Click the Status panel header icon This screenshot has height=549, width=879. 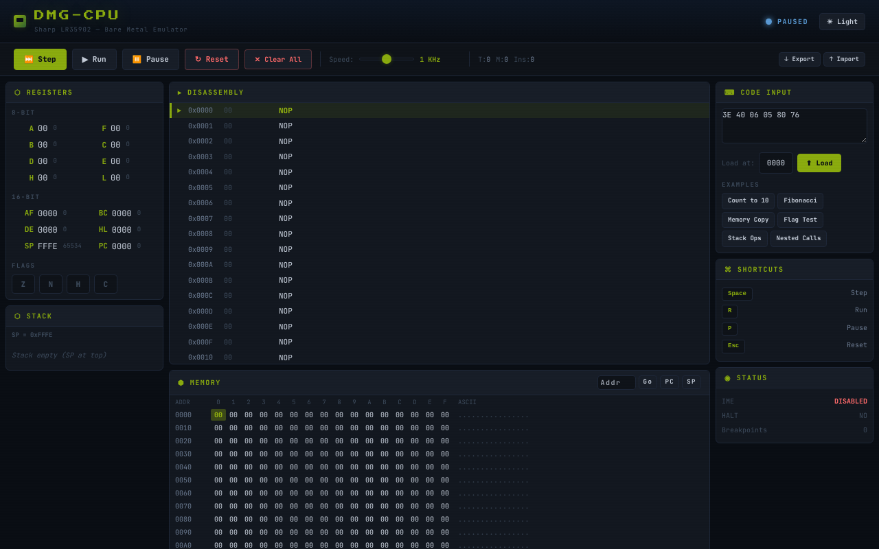point(727,378)
